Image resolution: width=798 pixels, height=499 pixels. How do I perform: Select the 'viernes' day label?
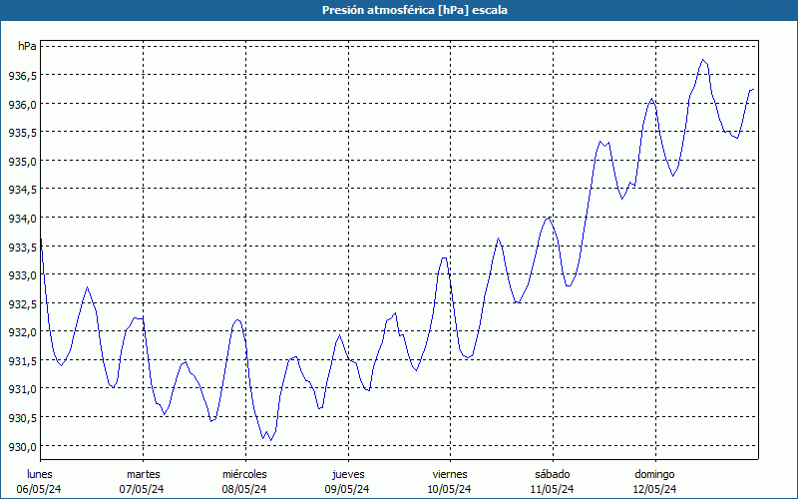450,474
